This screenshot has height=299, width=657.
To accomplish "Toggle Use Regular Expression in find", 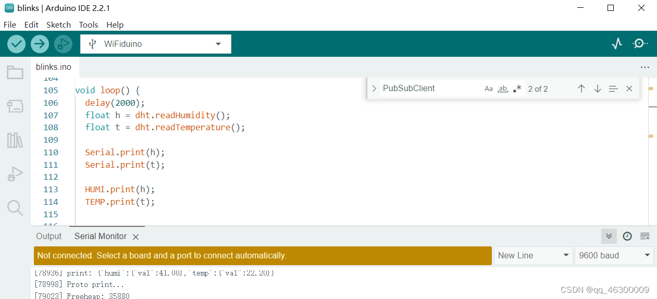I will 517,89.
